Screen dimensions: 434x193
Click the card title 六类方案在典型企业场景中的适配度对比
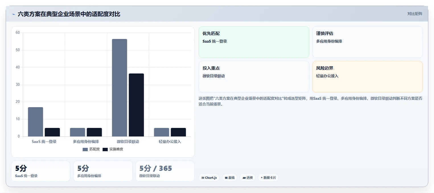pyautogui.click(x=69, y=14)
